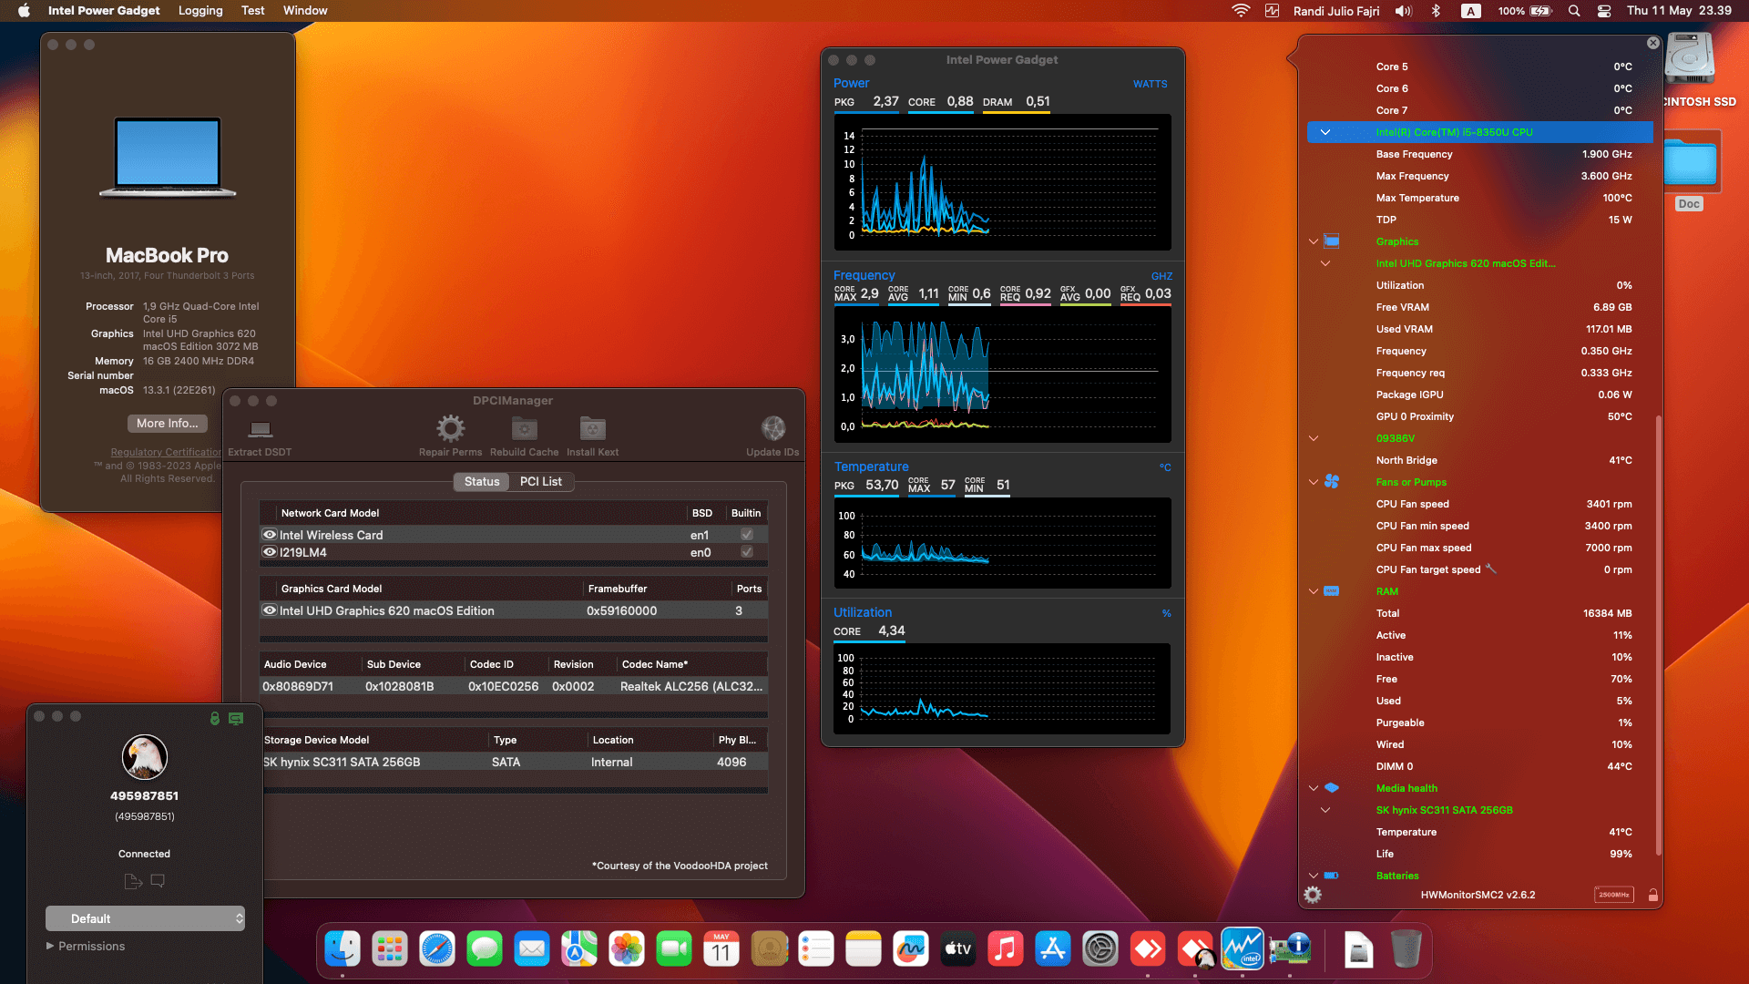Click the Fans or Pumps fan icon

[x=1332, y=482]
